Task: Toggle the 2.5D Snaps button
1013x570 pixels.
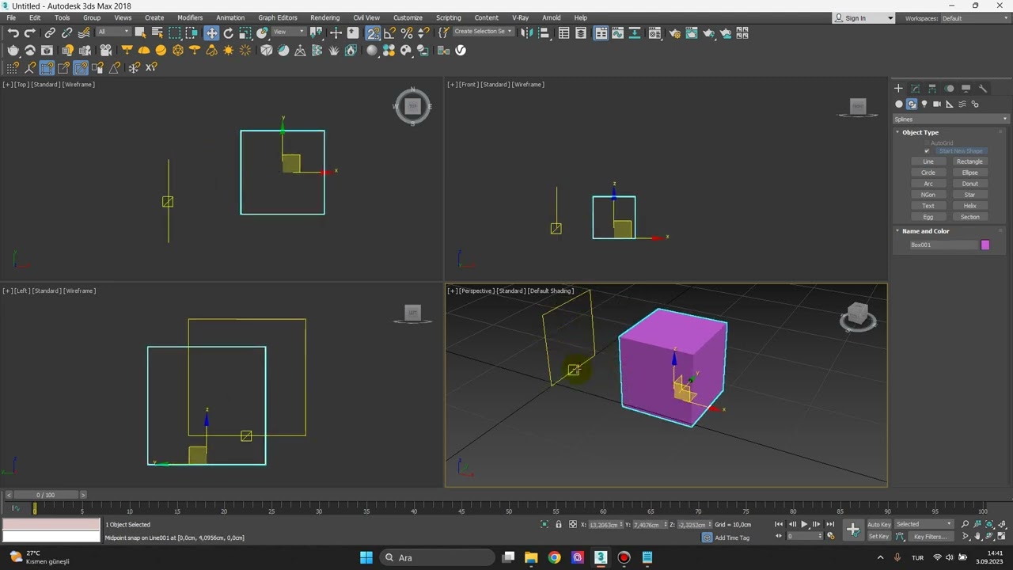Action: click(x=373, y=32)
